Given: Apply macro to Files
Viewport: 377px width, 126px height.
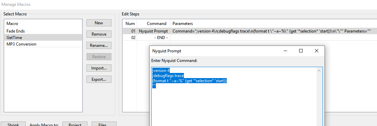Looking at the screenshot, I should pos(104,124).
